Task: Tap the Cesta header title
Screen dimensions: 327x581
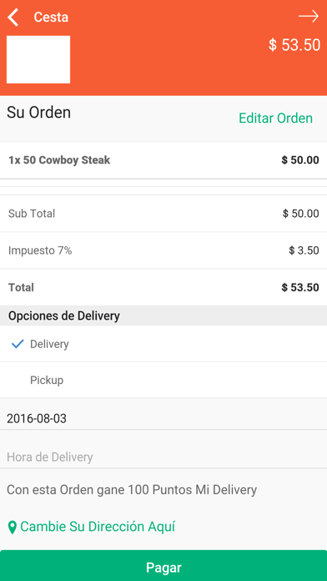Action: 51,17
